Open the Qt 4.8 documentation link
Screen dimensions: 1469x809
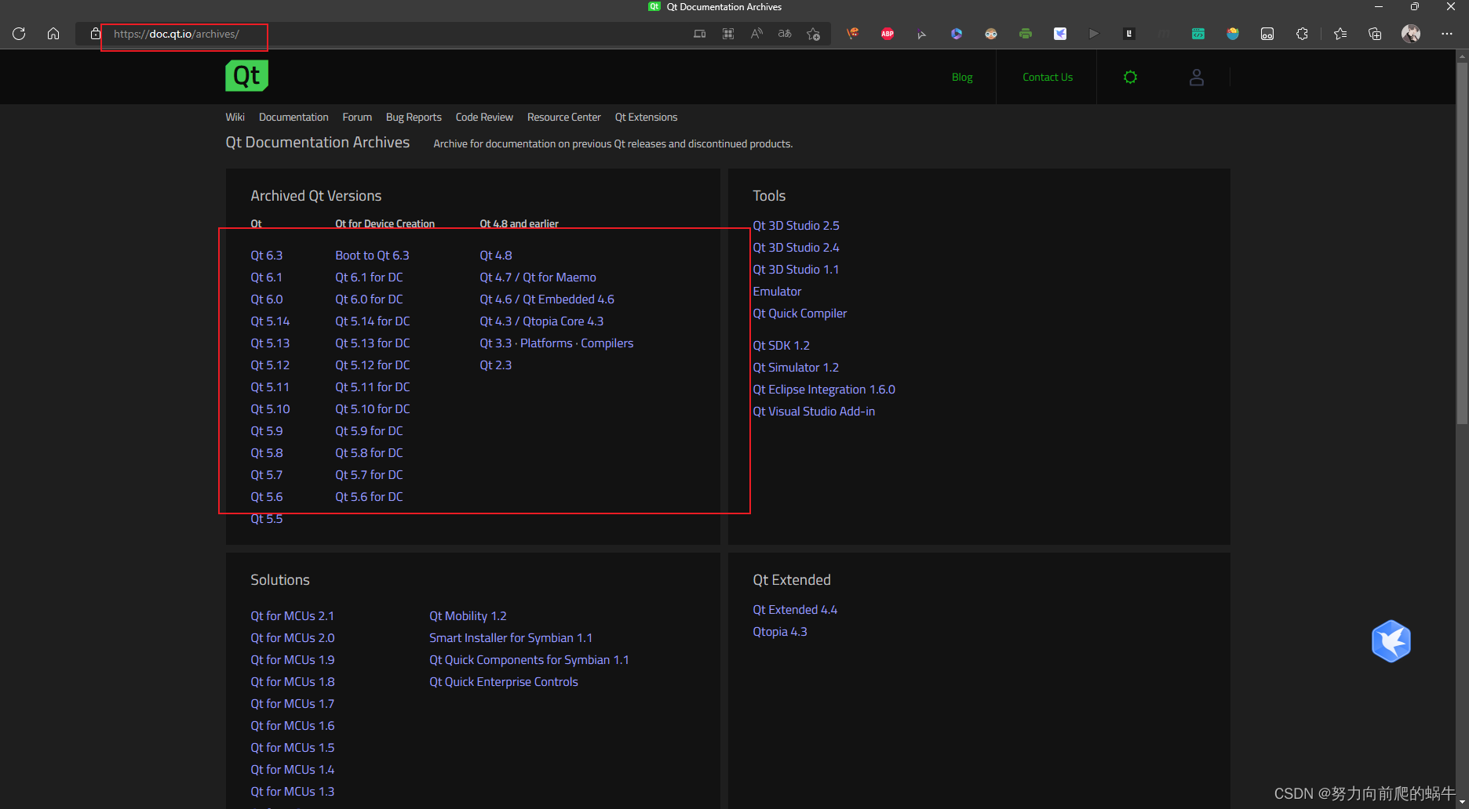[x=496, y=256]
